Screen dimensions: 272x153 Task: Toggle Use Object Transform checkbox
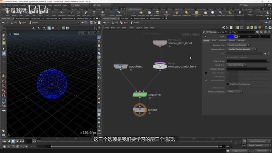tap(228, 57)
